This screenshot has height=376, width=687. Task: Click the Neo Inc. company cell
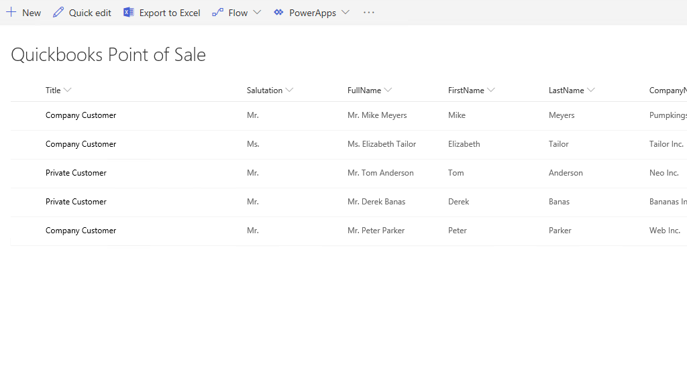tap(664, 173)
